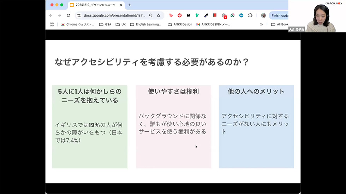This screenshot has height=194, width=346.
Task: Open the Extensions puzzle-piece menu
Action: [250, 15]
